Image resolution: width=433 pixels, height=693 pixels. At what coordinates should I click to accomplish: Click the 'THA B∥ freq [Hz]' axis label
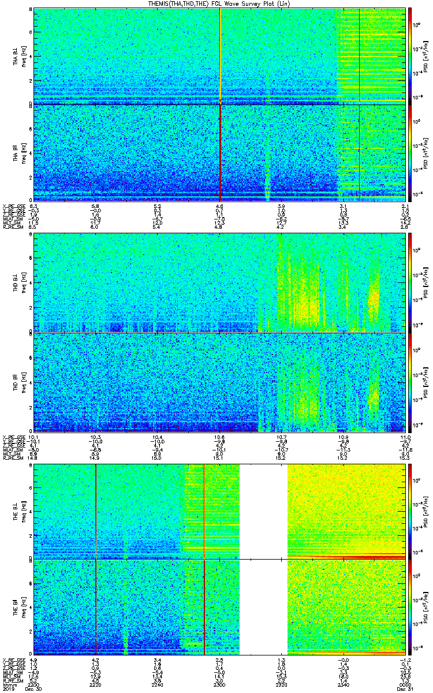pos(20,152)
